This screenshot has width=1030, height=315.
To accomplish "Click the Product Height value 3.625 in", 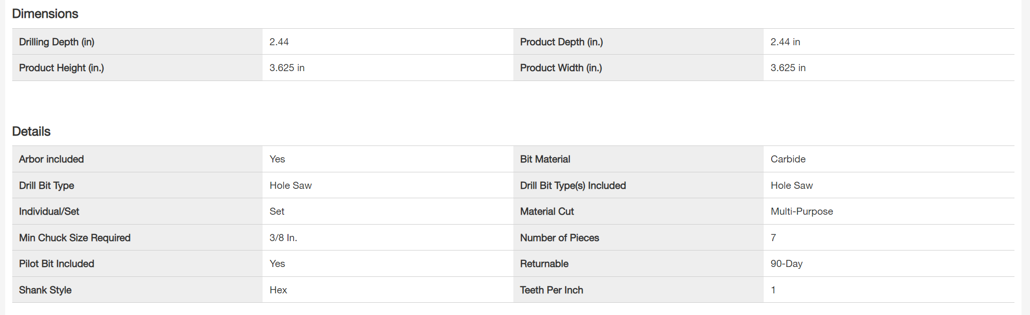I will click(x=287, y=68).
